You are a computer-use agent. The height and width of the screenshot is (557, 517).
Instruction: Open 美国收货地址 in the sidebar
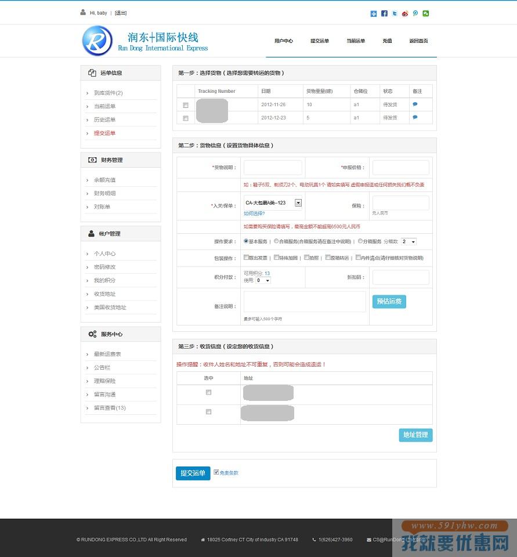coord(110,308)
